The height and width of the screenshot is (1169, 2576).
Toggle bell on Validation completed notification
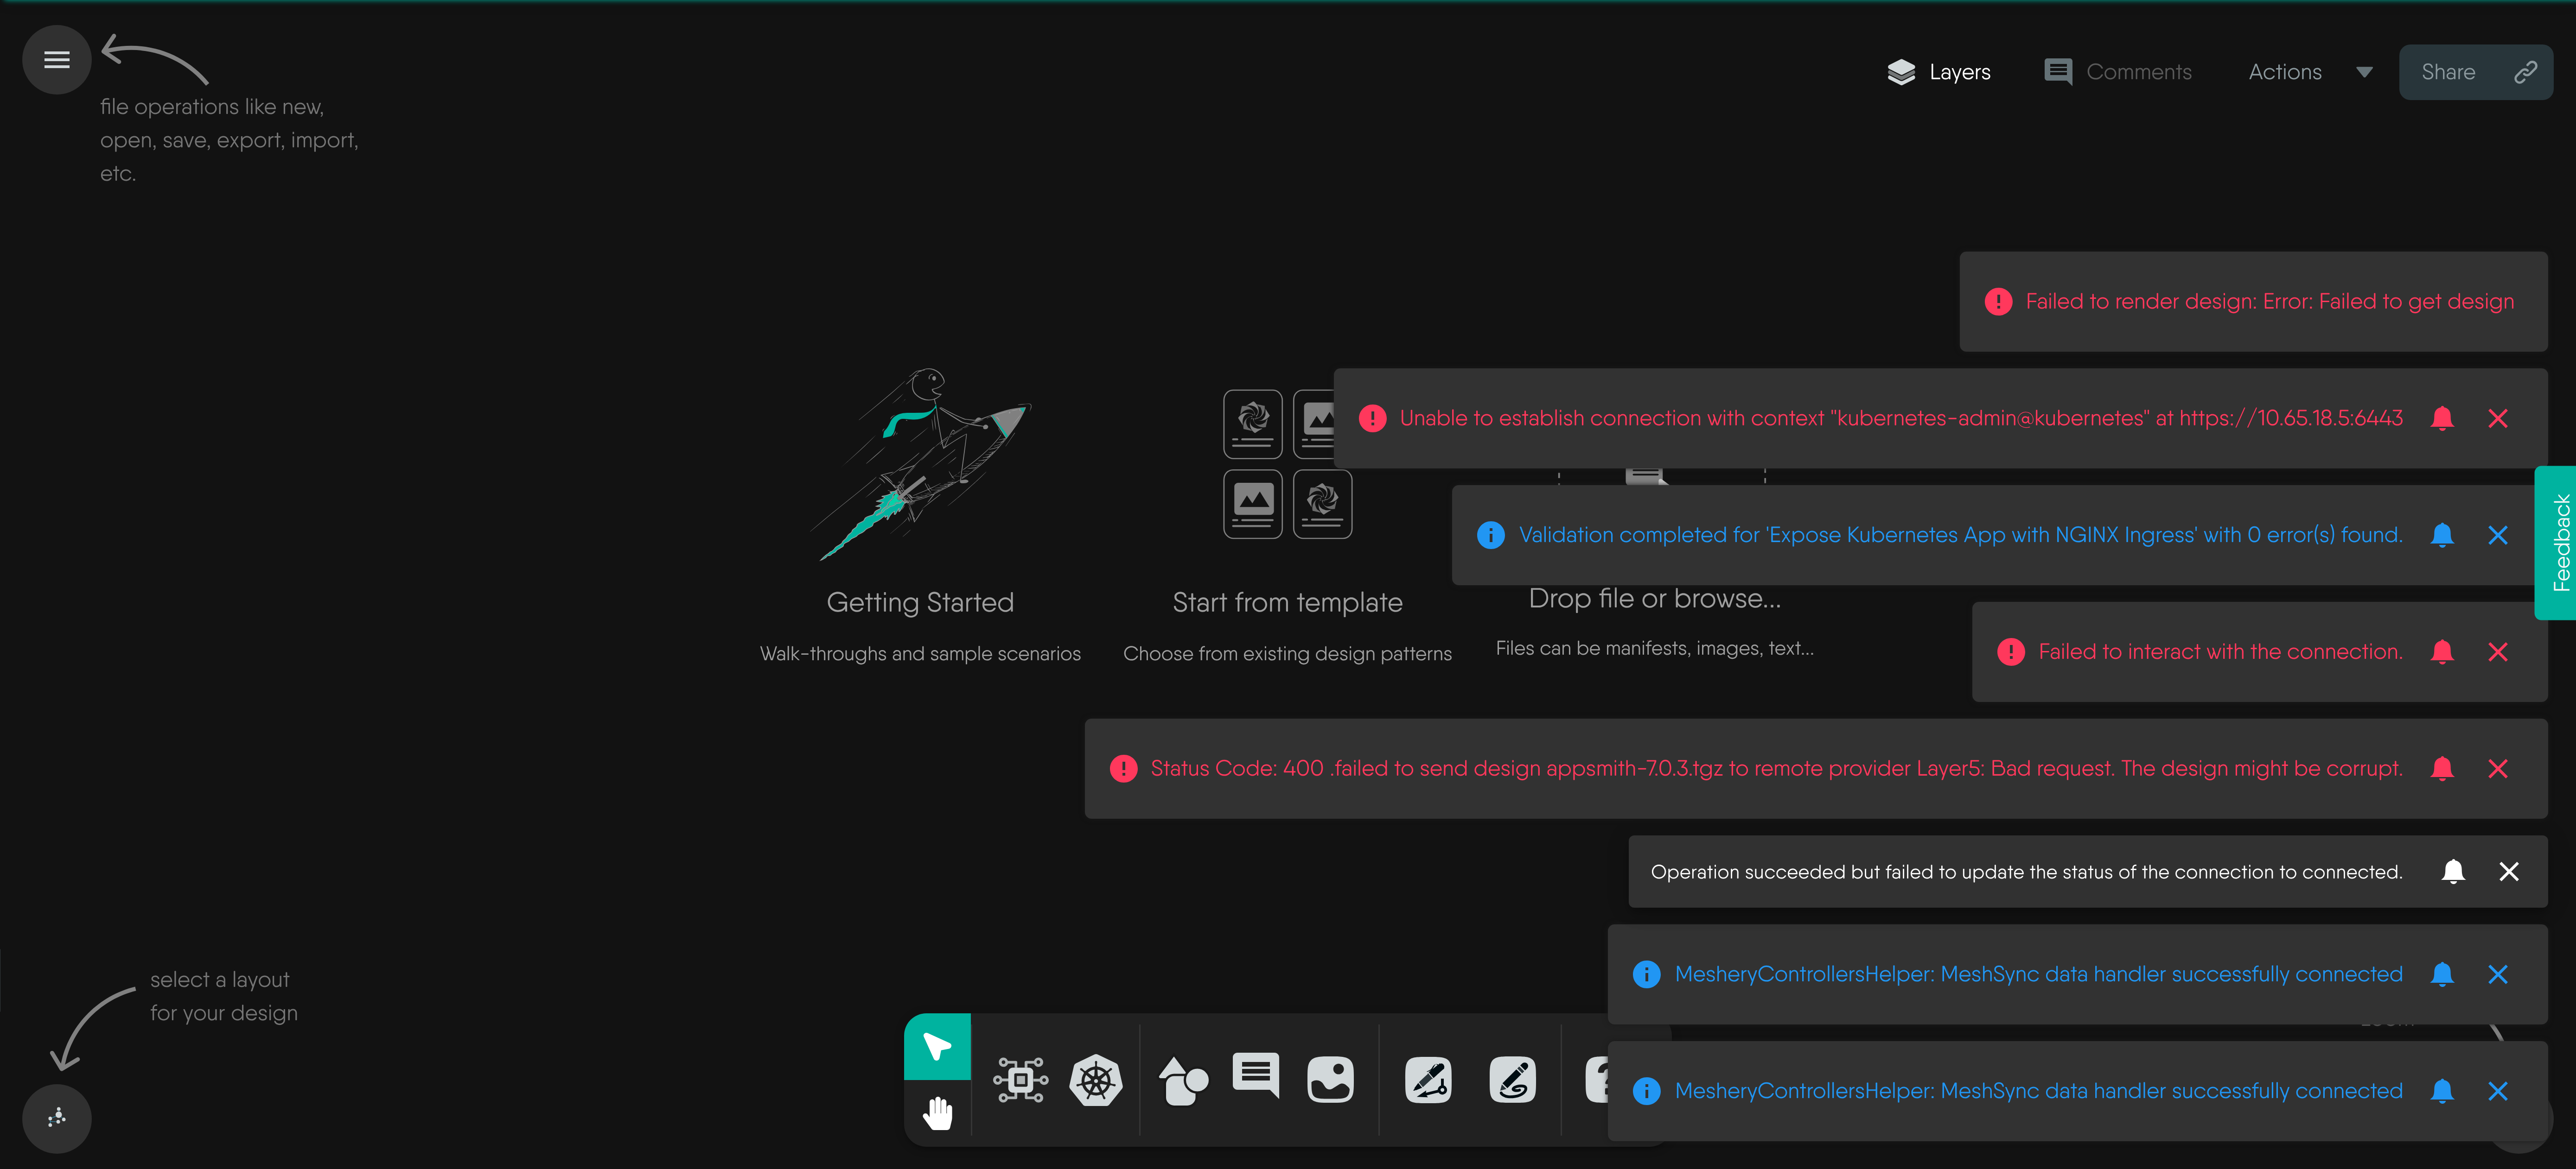tap(2442, 535)
